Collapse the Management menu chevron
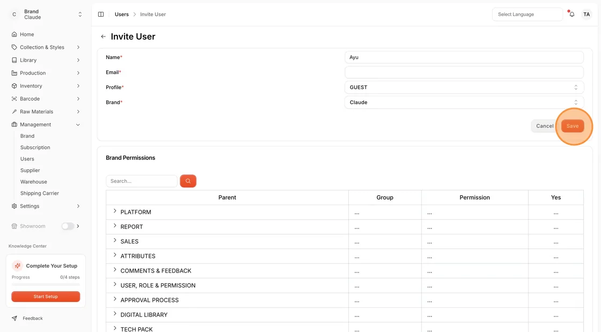This screenshot has width=601, height=332. click(x=78, y=124)
